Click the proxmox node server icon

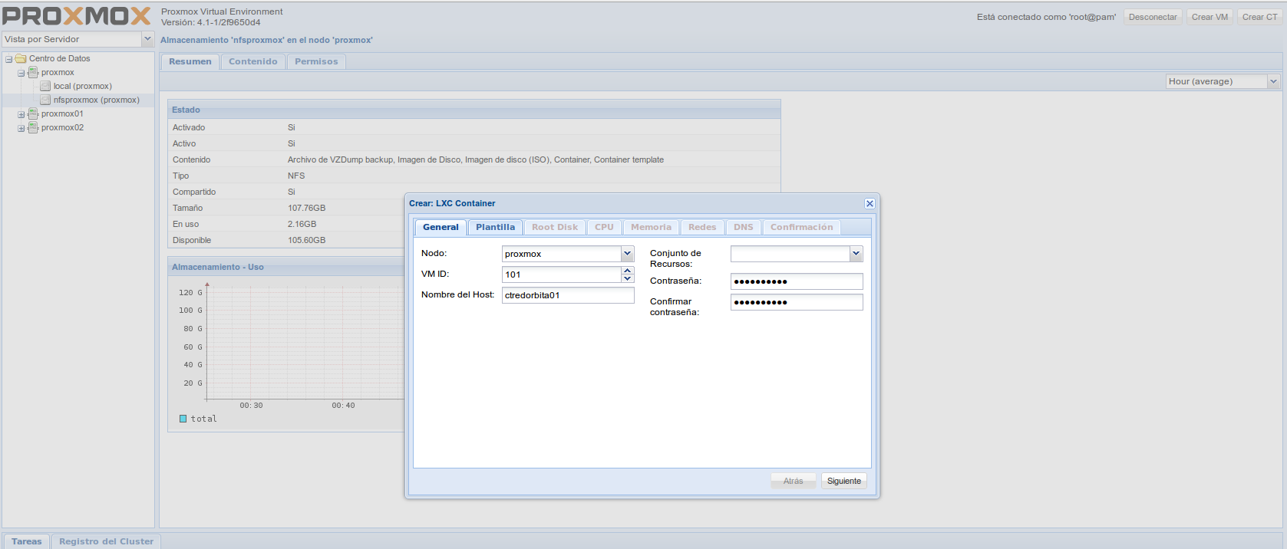tap(33, 72)
